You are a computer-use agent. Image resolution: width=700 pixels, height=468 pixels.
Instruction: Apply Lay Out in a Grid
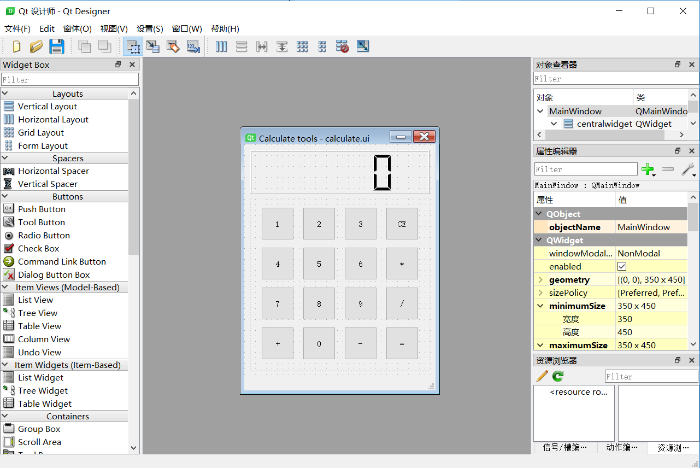coord(302,46)
